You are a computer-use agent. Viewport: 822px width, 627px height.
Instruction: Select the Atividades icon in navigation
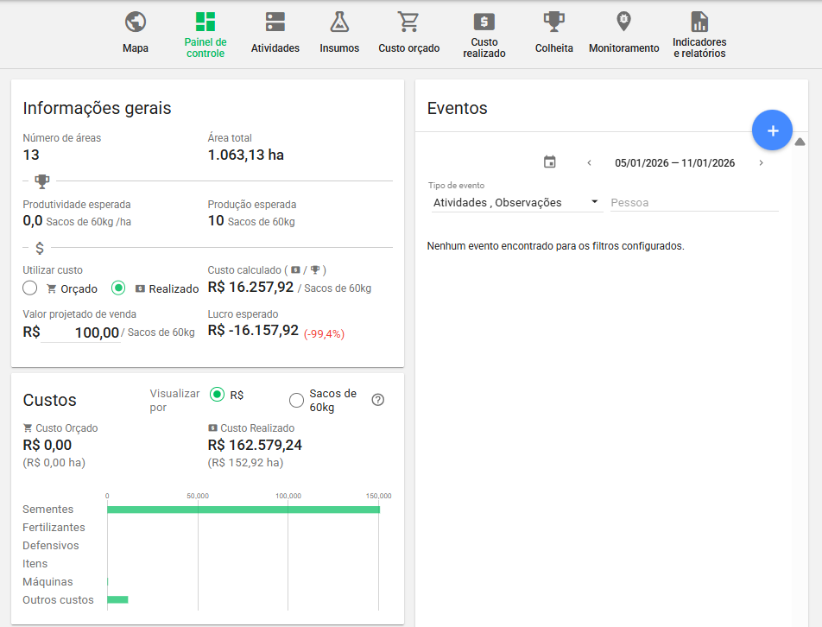click(275, 22)
